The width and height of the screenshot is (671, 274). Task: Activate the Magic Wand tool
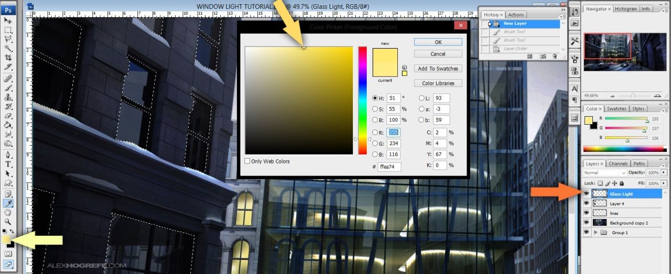8,48
